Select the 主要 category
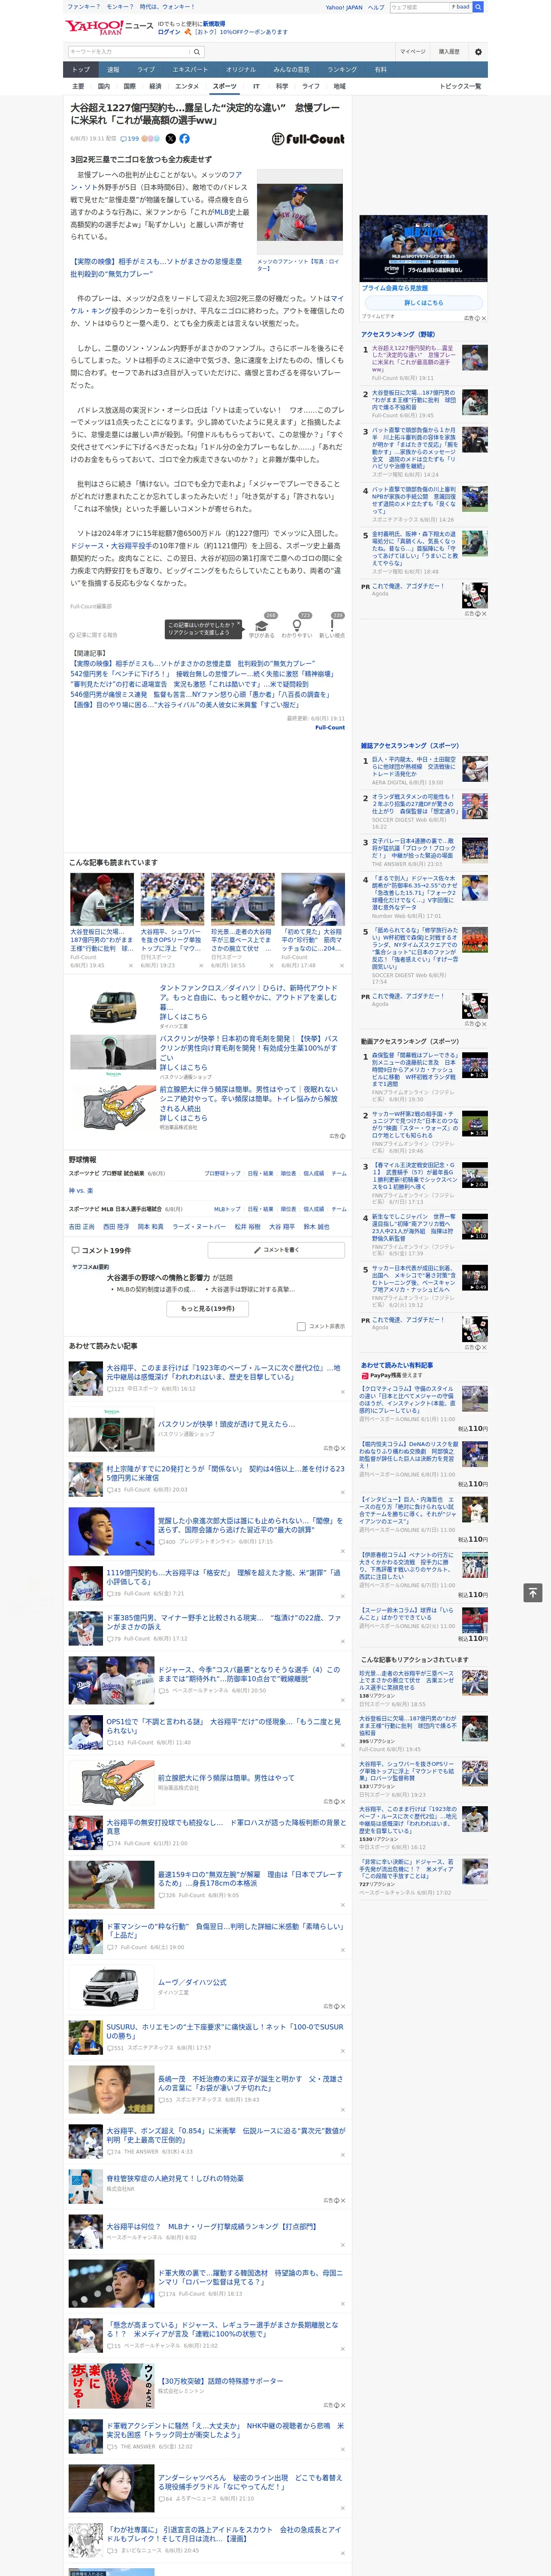 pos(78,86)
